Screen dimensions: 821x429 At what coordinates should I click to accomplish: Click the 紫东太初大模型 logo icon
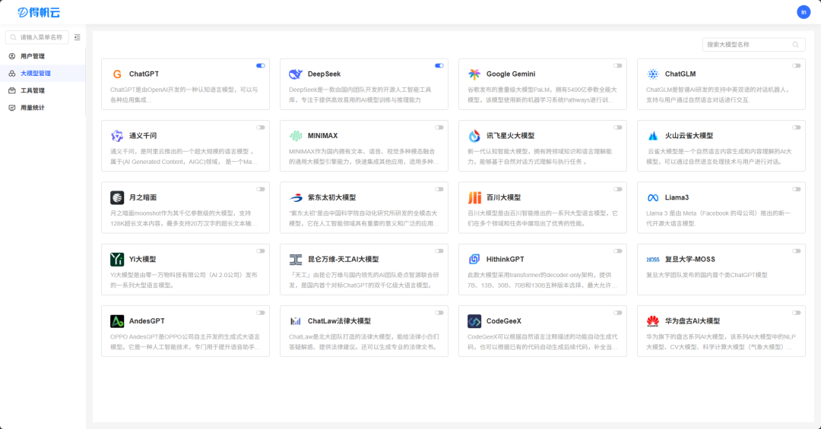click(296, 197)
